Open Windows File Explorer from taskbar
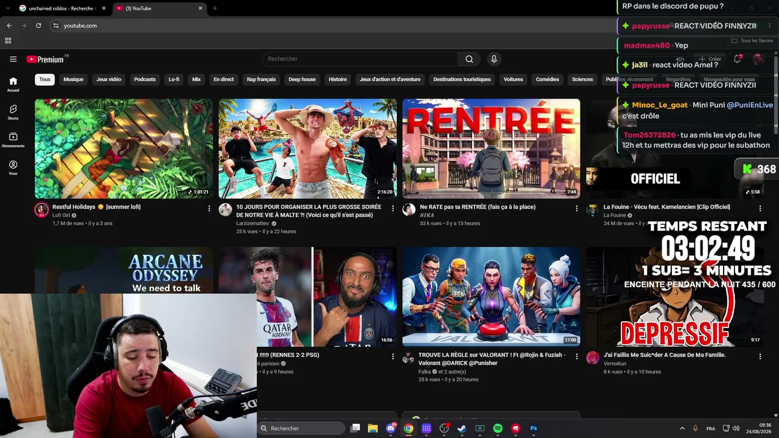The image size is (779, 438). click(373, 428)
